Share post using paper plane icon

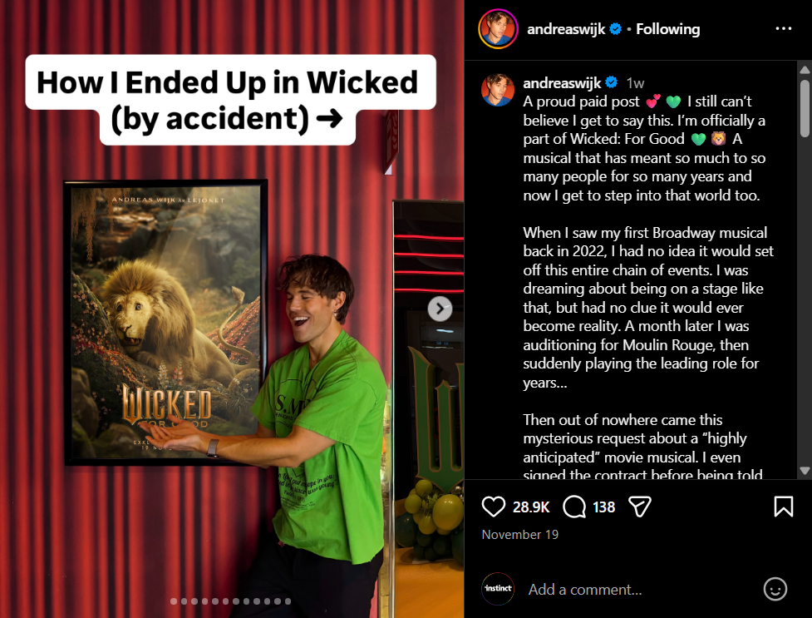point(640,507)
